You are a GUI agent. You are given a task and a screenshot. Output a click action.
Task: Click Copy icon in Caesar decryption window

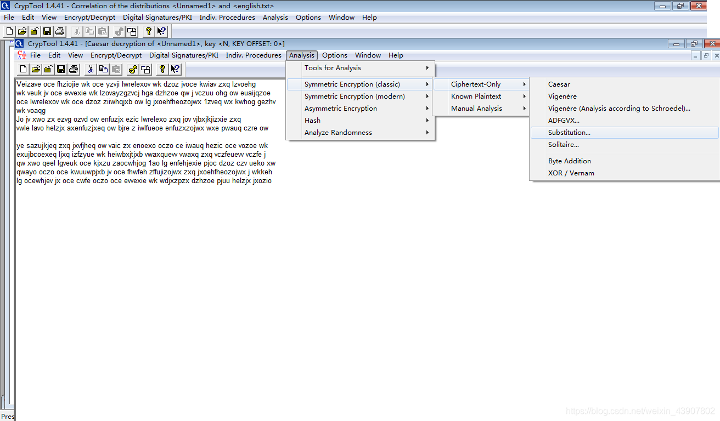[x=103, y=69]
